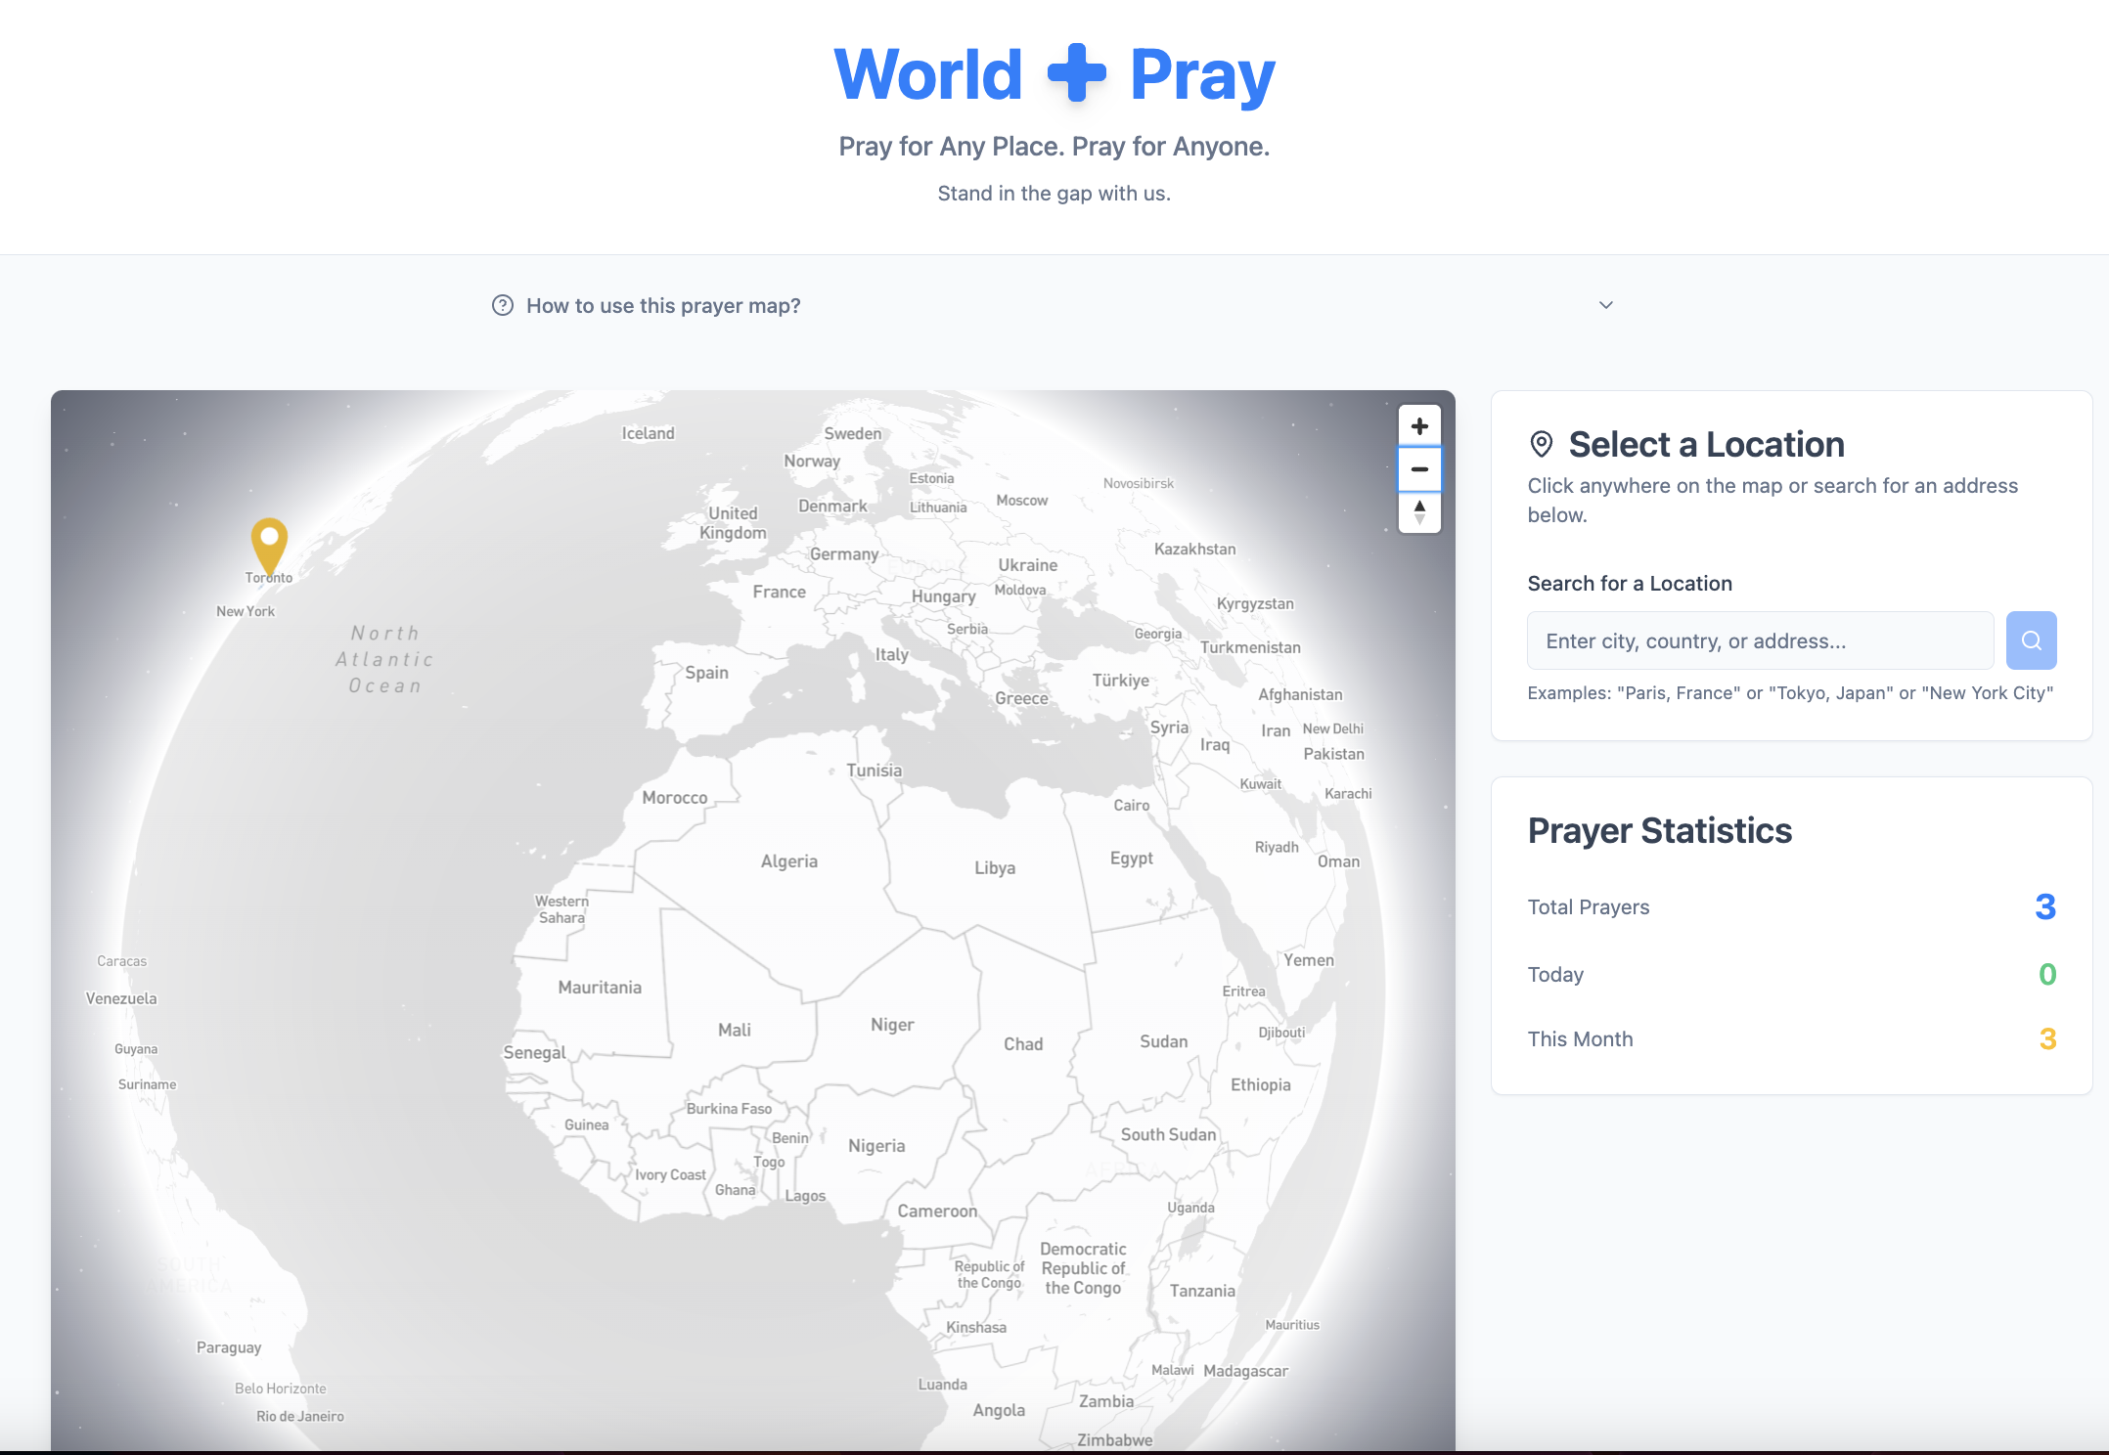The width and height of the screenshot is (2109, 1455).
Task: Zoom out using the minus map control
Action: [1419, 469]
